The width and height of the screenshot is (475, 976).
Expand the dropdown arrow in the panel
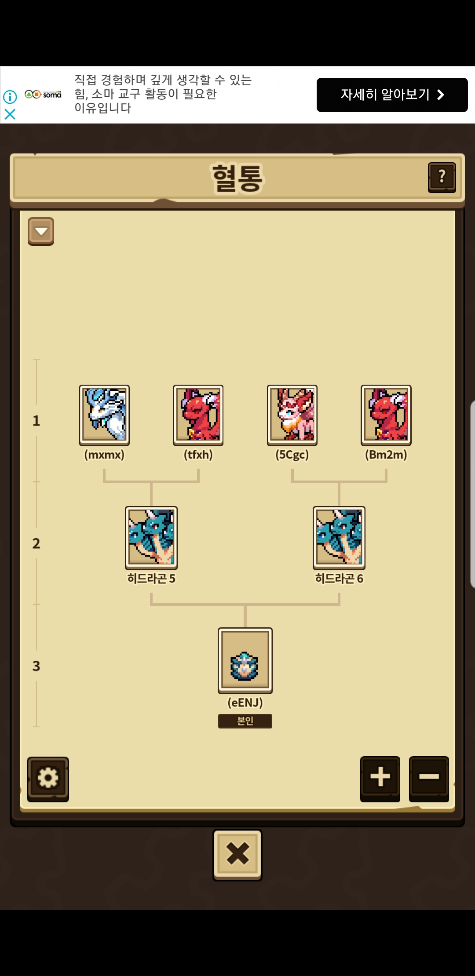pos(41,231)
